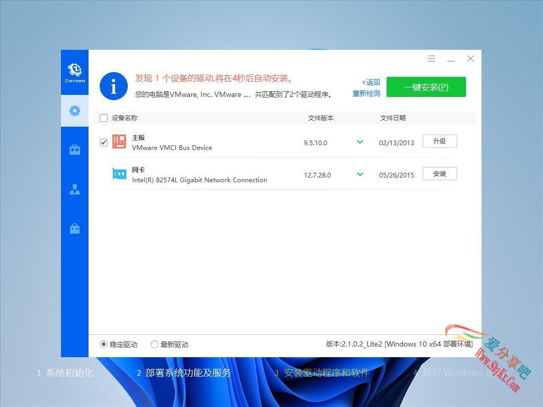Expand version dropdown for Intel 82574L network card
Viewport: 543px width, 407px height.
click(360, 174)
